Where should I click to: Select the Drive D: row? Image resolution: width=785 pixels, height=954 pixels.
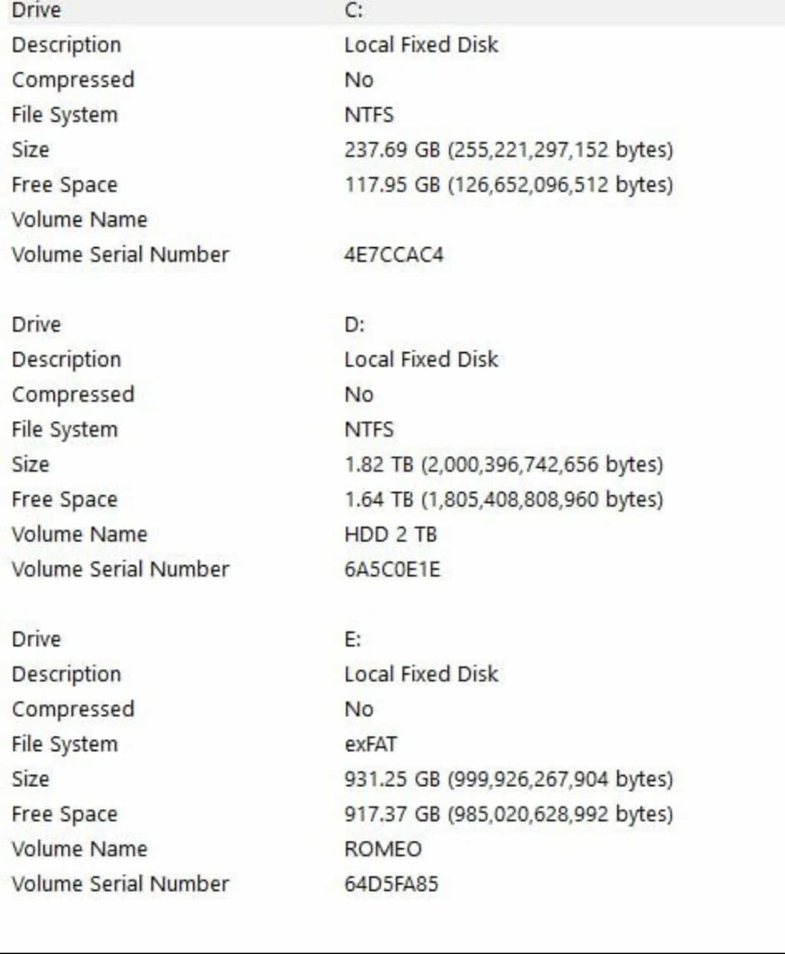tap(395, 324)
